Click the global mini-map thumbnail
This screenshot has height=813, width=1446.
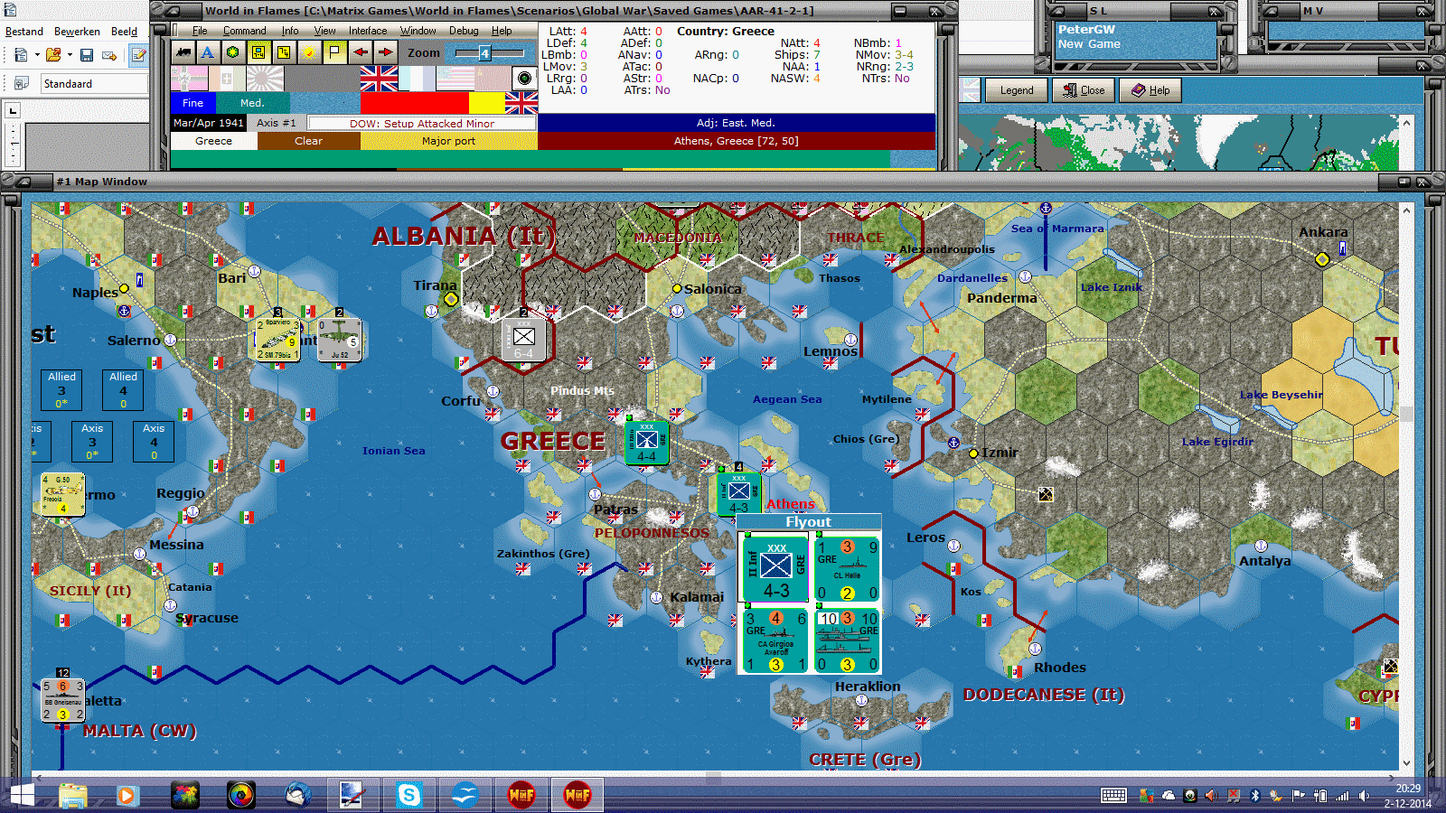pyautogui.click(x=1179, y=143)
